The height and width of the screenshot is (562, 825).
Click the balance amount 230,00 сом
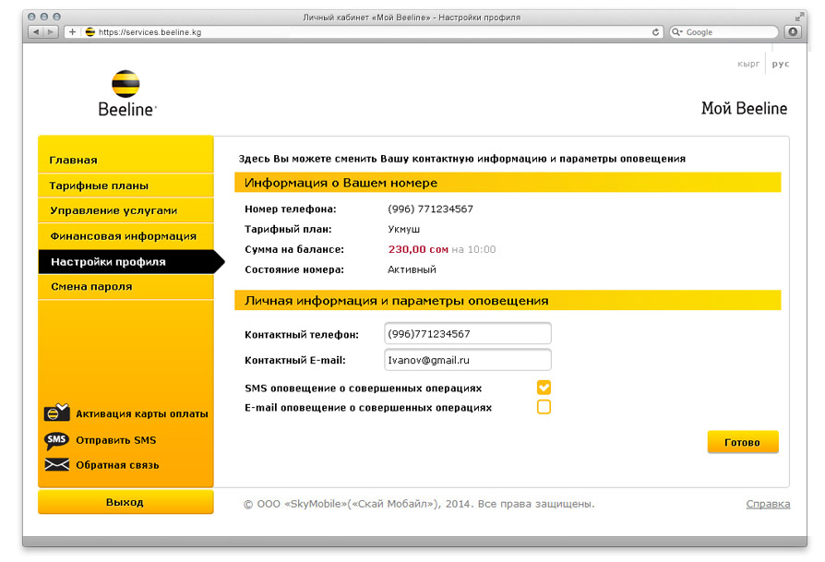pyautogui.click(x=418, y=249)
